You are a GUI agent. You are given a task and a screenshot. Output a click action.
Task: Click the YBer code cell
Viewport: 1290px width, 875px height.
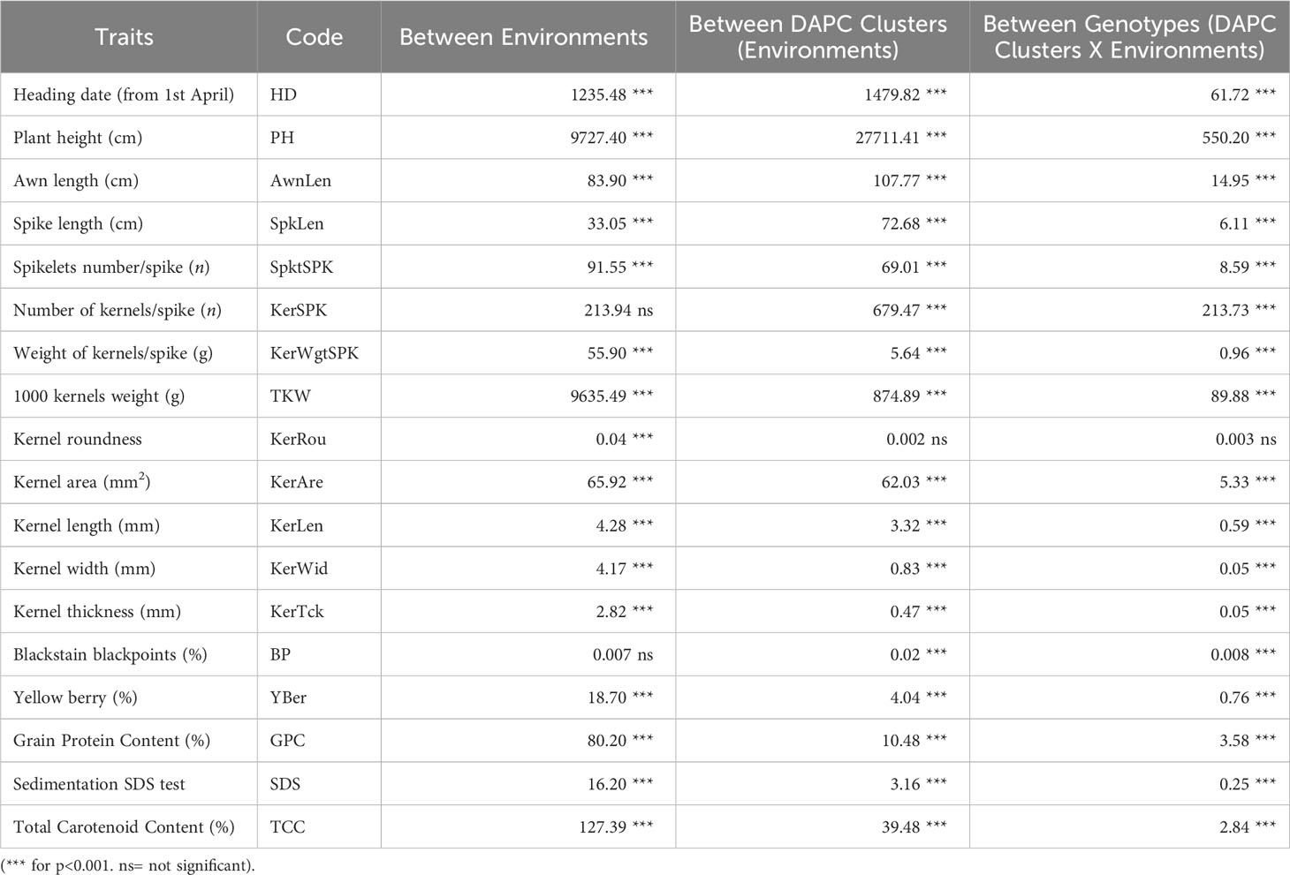click(x=288, y=698)
